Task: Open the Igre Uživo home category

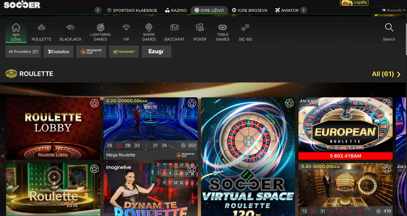Action: coord(16,32)
